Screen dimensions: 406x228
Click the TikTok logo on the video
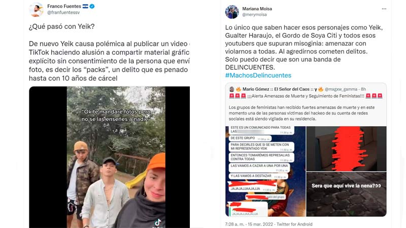(158, 222)
